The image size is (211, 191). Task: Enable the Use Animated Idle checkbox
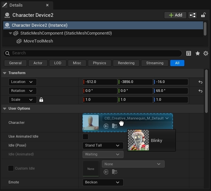click(85, 137)
